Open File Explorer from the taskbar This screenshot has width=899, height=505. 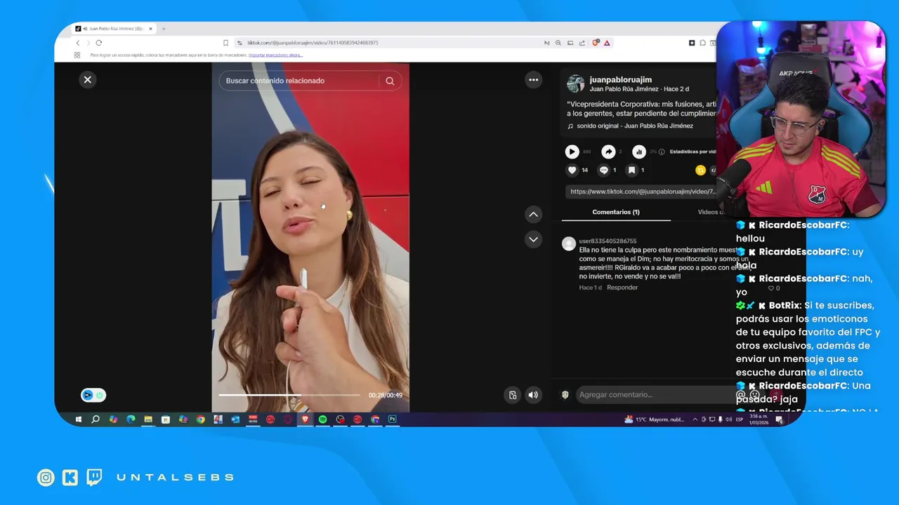tap(148, 419)
